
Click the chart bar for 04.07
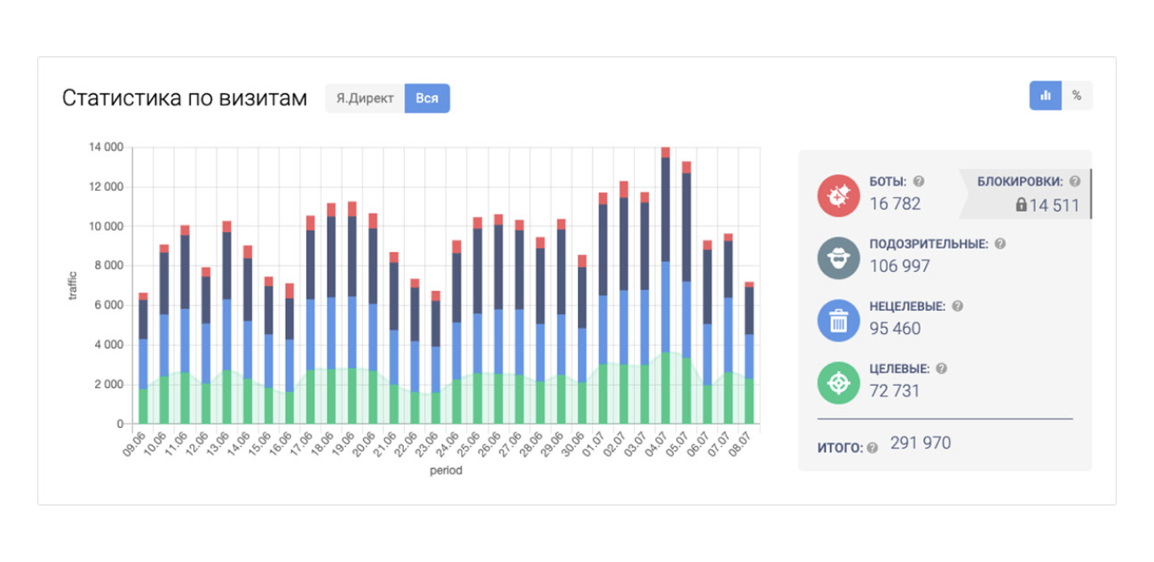[x=665, y=286]
